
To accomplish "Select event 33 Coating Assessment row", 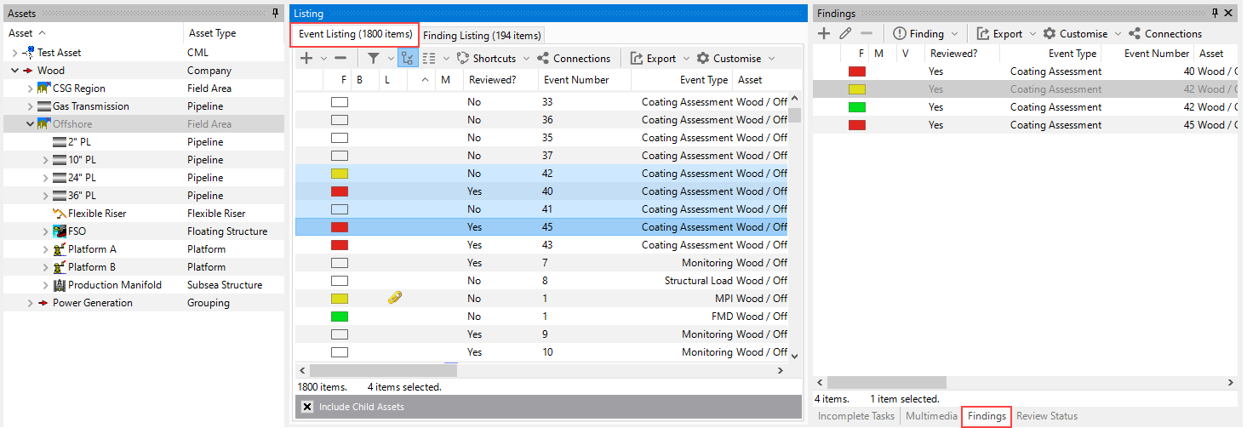I will [x=541, y=102].
